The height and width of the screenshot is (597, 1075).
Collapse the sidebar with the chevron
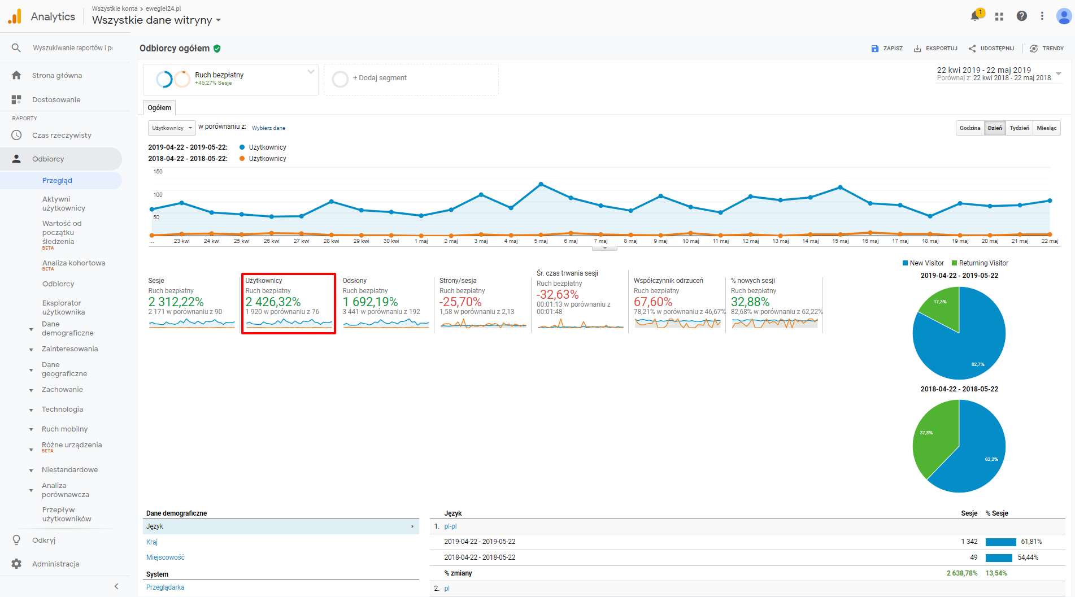pos(116,586)
